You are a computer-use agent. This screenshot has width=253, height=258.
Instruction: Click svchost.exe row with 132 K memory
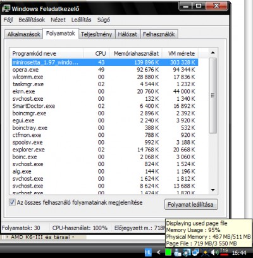click(x=104, y=99)
